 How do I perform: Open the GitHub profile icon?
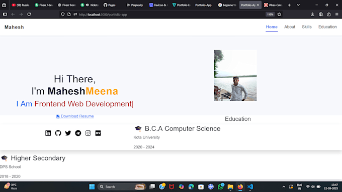click(58, 133)
